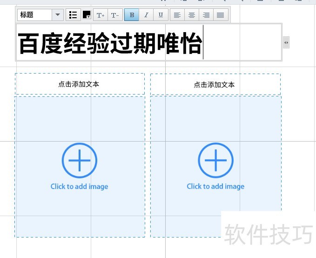Click the title text 百度经验过期唯怡
This screenshot has width=316, height=258.
pos(110,44)
